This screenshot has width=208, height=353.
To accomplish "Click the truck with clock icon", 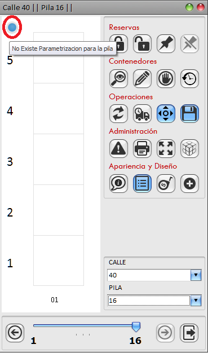I will 142,113.
